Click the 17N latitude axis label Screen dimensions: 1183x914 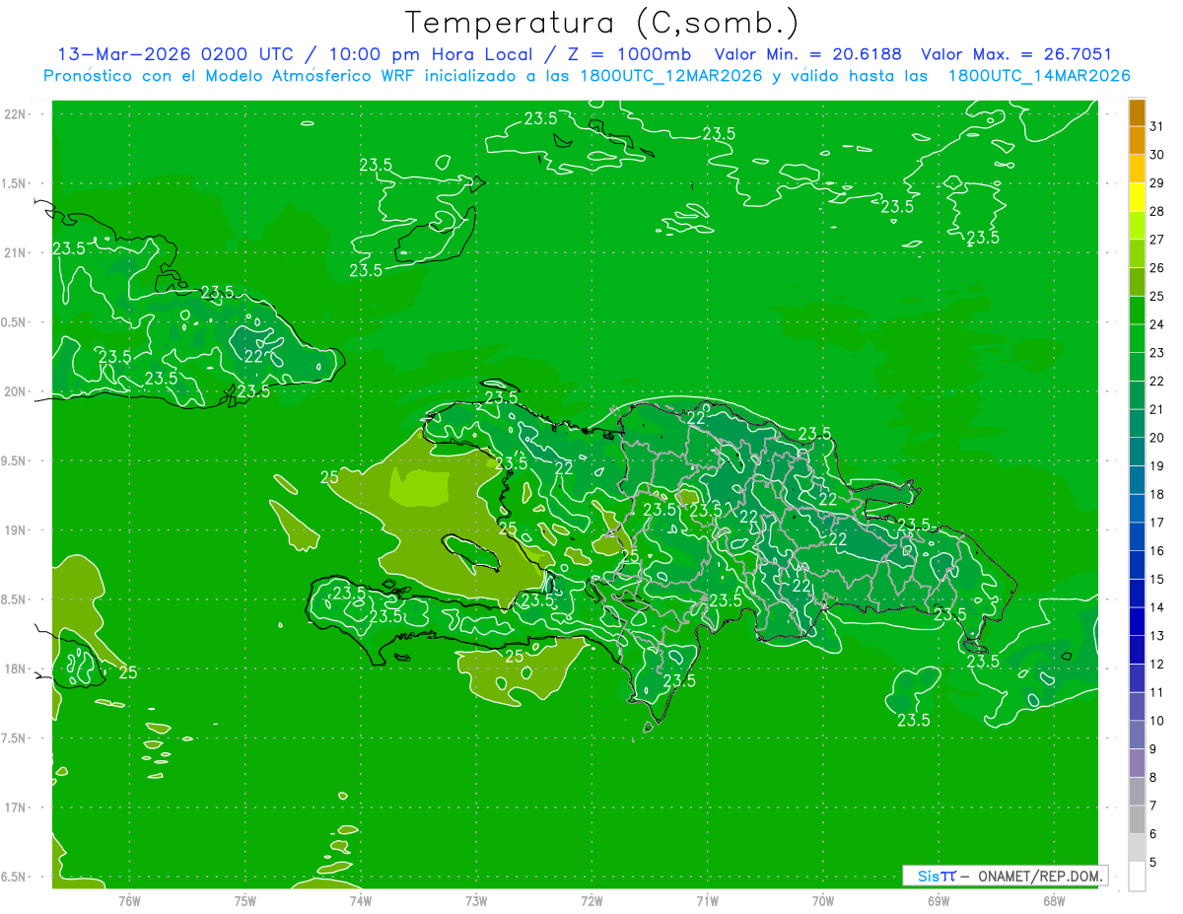(x=16, y=808)
